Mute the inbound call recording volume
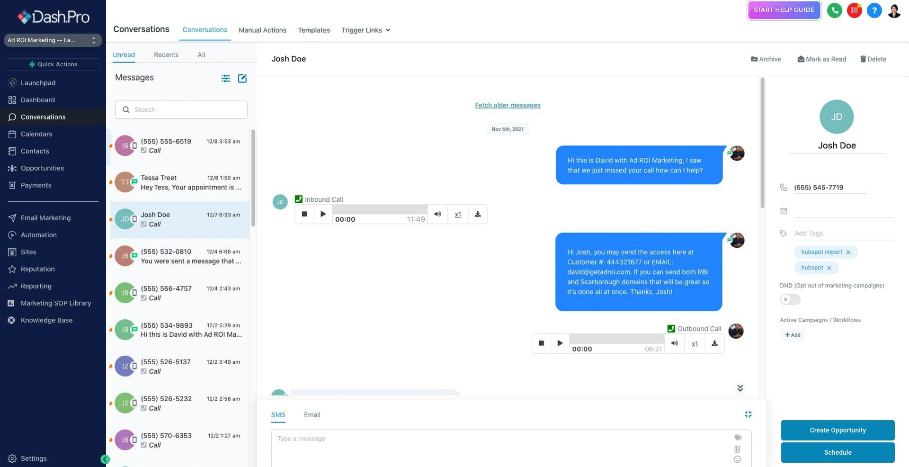909x467 pixels. 437,214
